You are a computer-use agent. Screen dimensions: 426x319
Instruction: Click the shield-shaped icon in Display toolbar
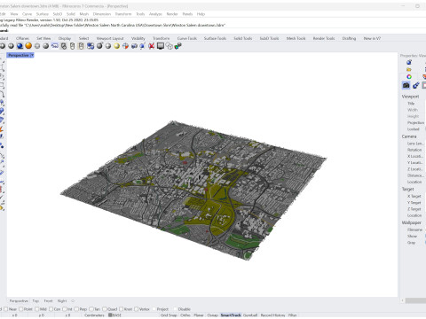point(64,46)
